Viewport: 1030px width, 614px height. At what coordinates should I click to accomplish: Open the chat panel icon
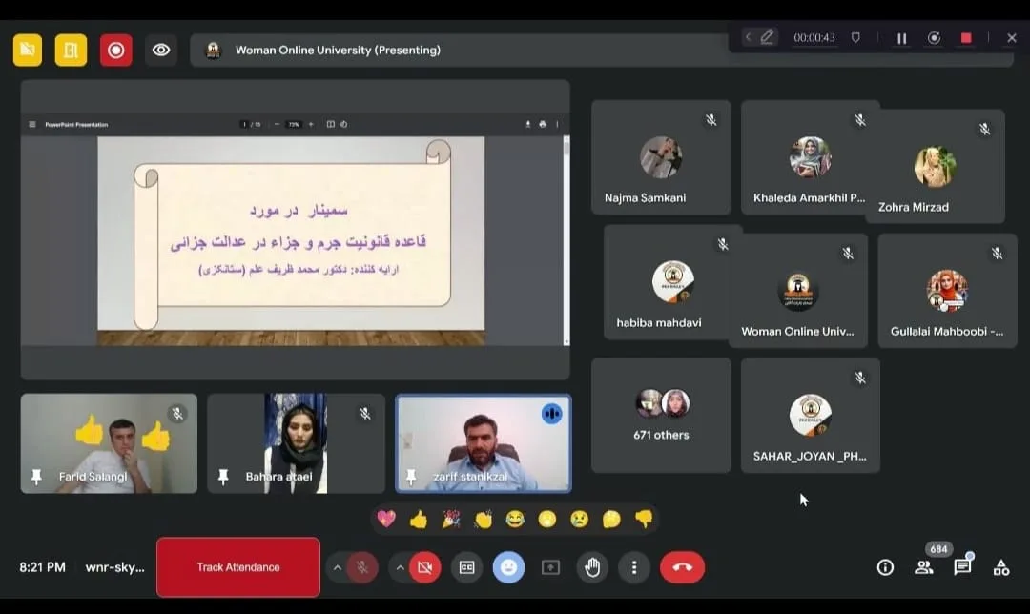[x=962, y=567]
